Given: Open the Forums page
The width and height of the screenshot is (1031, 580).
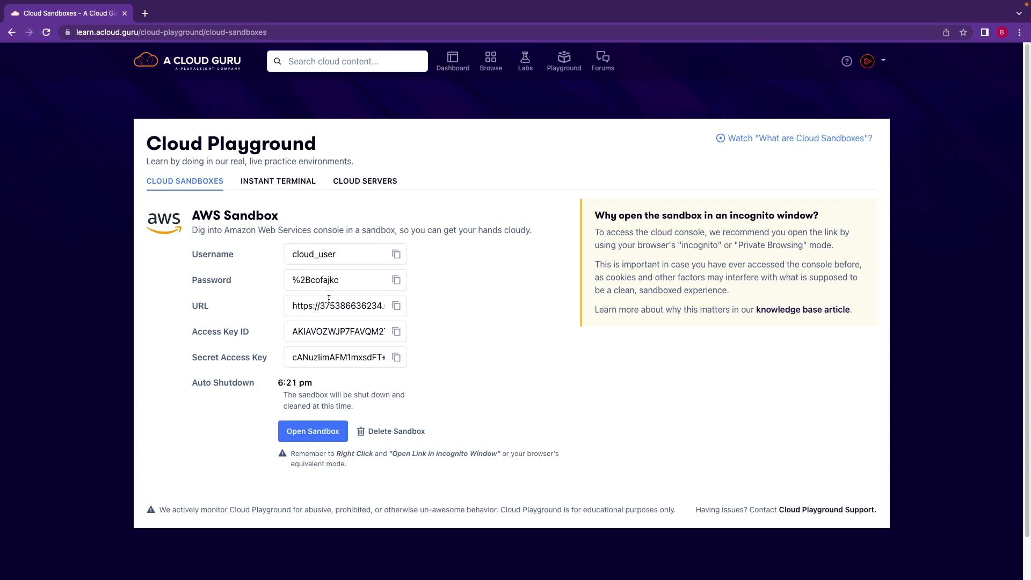Looking at the screenshot, I should 602,61.
